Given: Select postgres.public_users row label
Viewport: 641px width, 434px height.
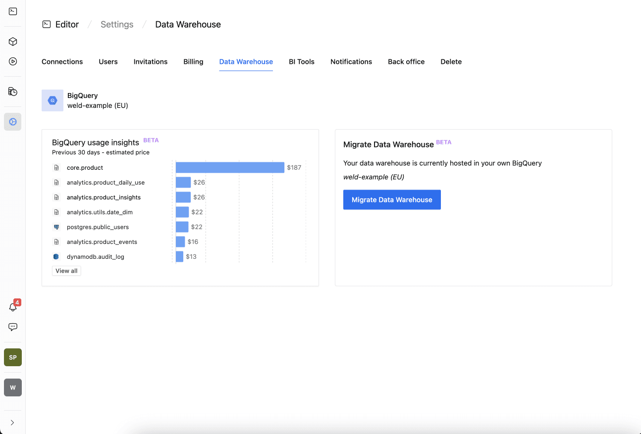Looking at the screenshot, I should [x=98, y=227].
